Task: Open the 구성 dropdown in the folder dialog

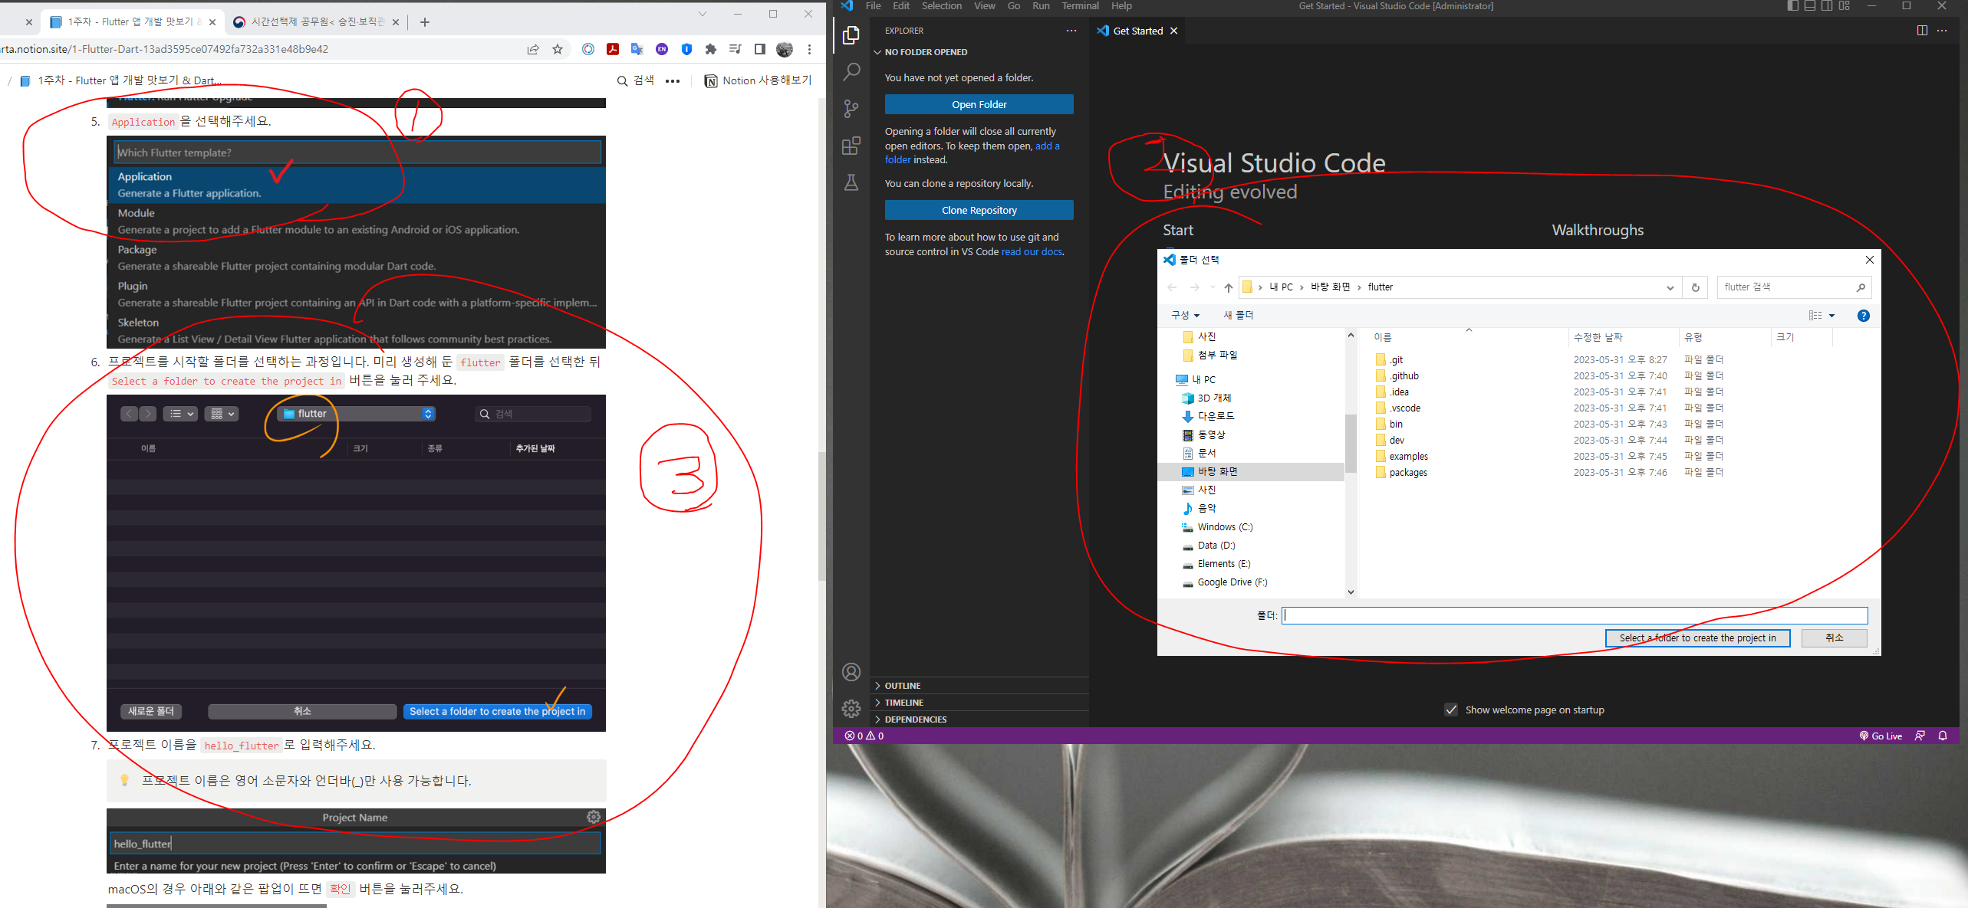Action: point(1185,316)
